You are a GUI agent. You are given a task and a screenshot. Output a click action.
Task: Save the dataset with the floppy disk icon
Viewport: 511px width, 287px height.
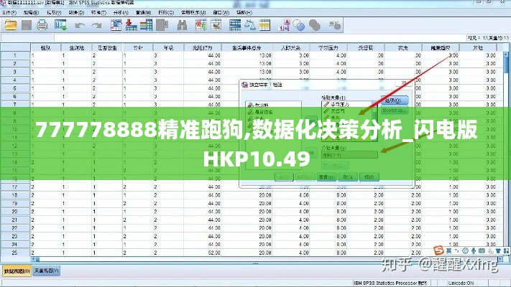(27, 25)
